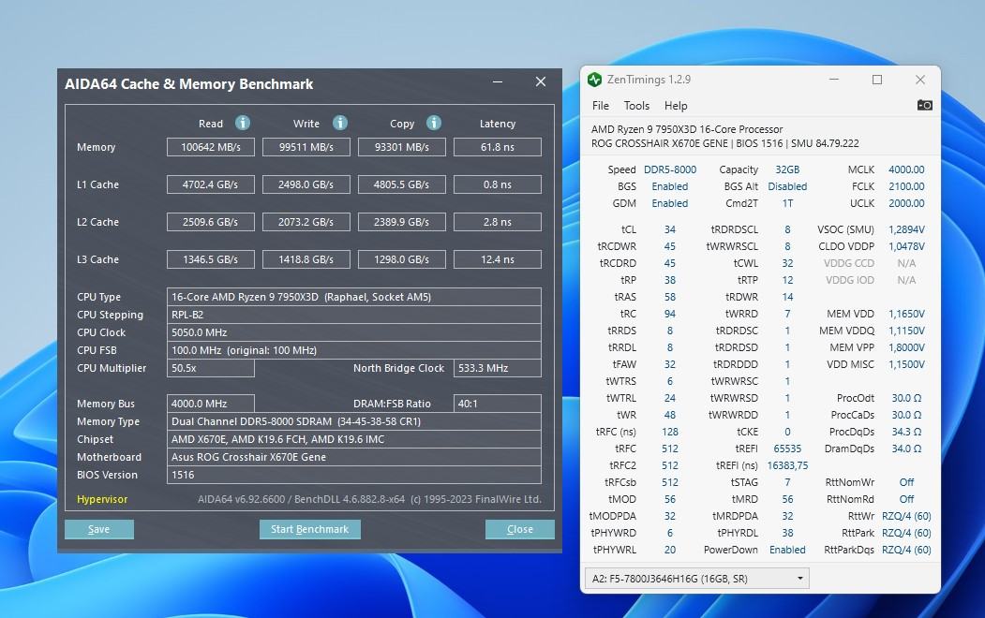The height and width of the screenshot is (618, 985).
Task: Click the MCLK 4000.00 value
Action: click(906, 169)
